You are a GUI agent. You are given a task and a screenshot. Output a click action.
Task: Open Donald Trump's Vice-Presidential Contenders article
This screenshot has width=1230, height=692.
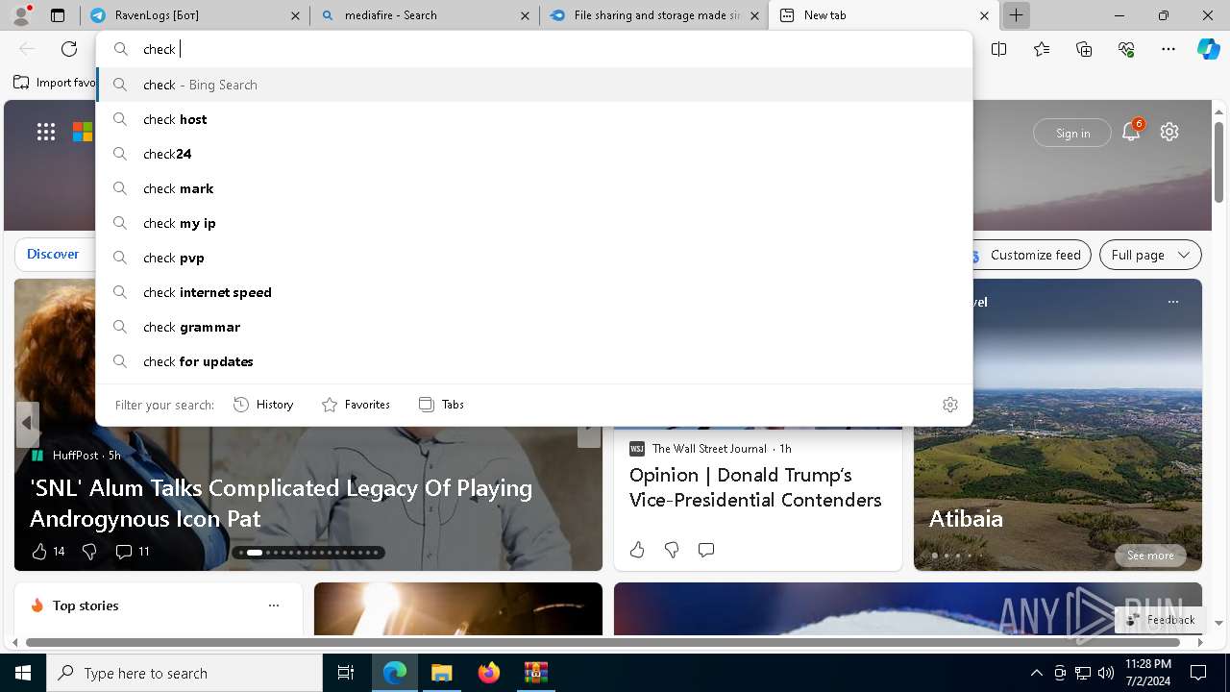[755, 487]
